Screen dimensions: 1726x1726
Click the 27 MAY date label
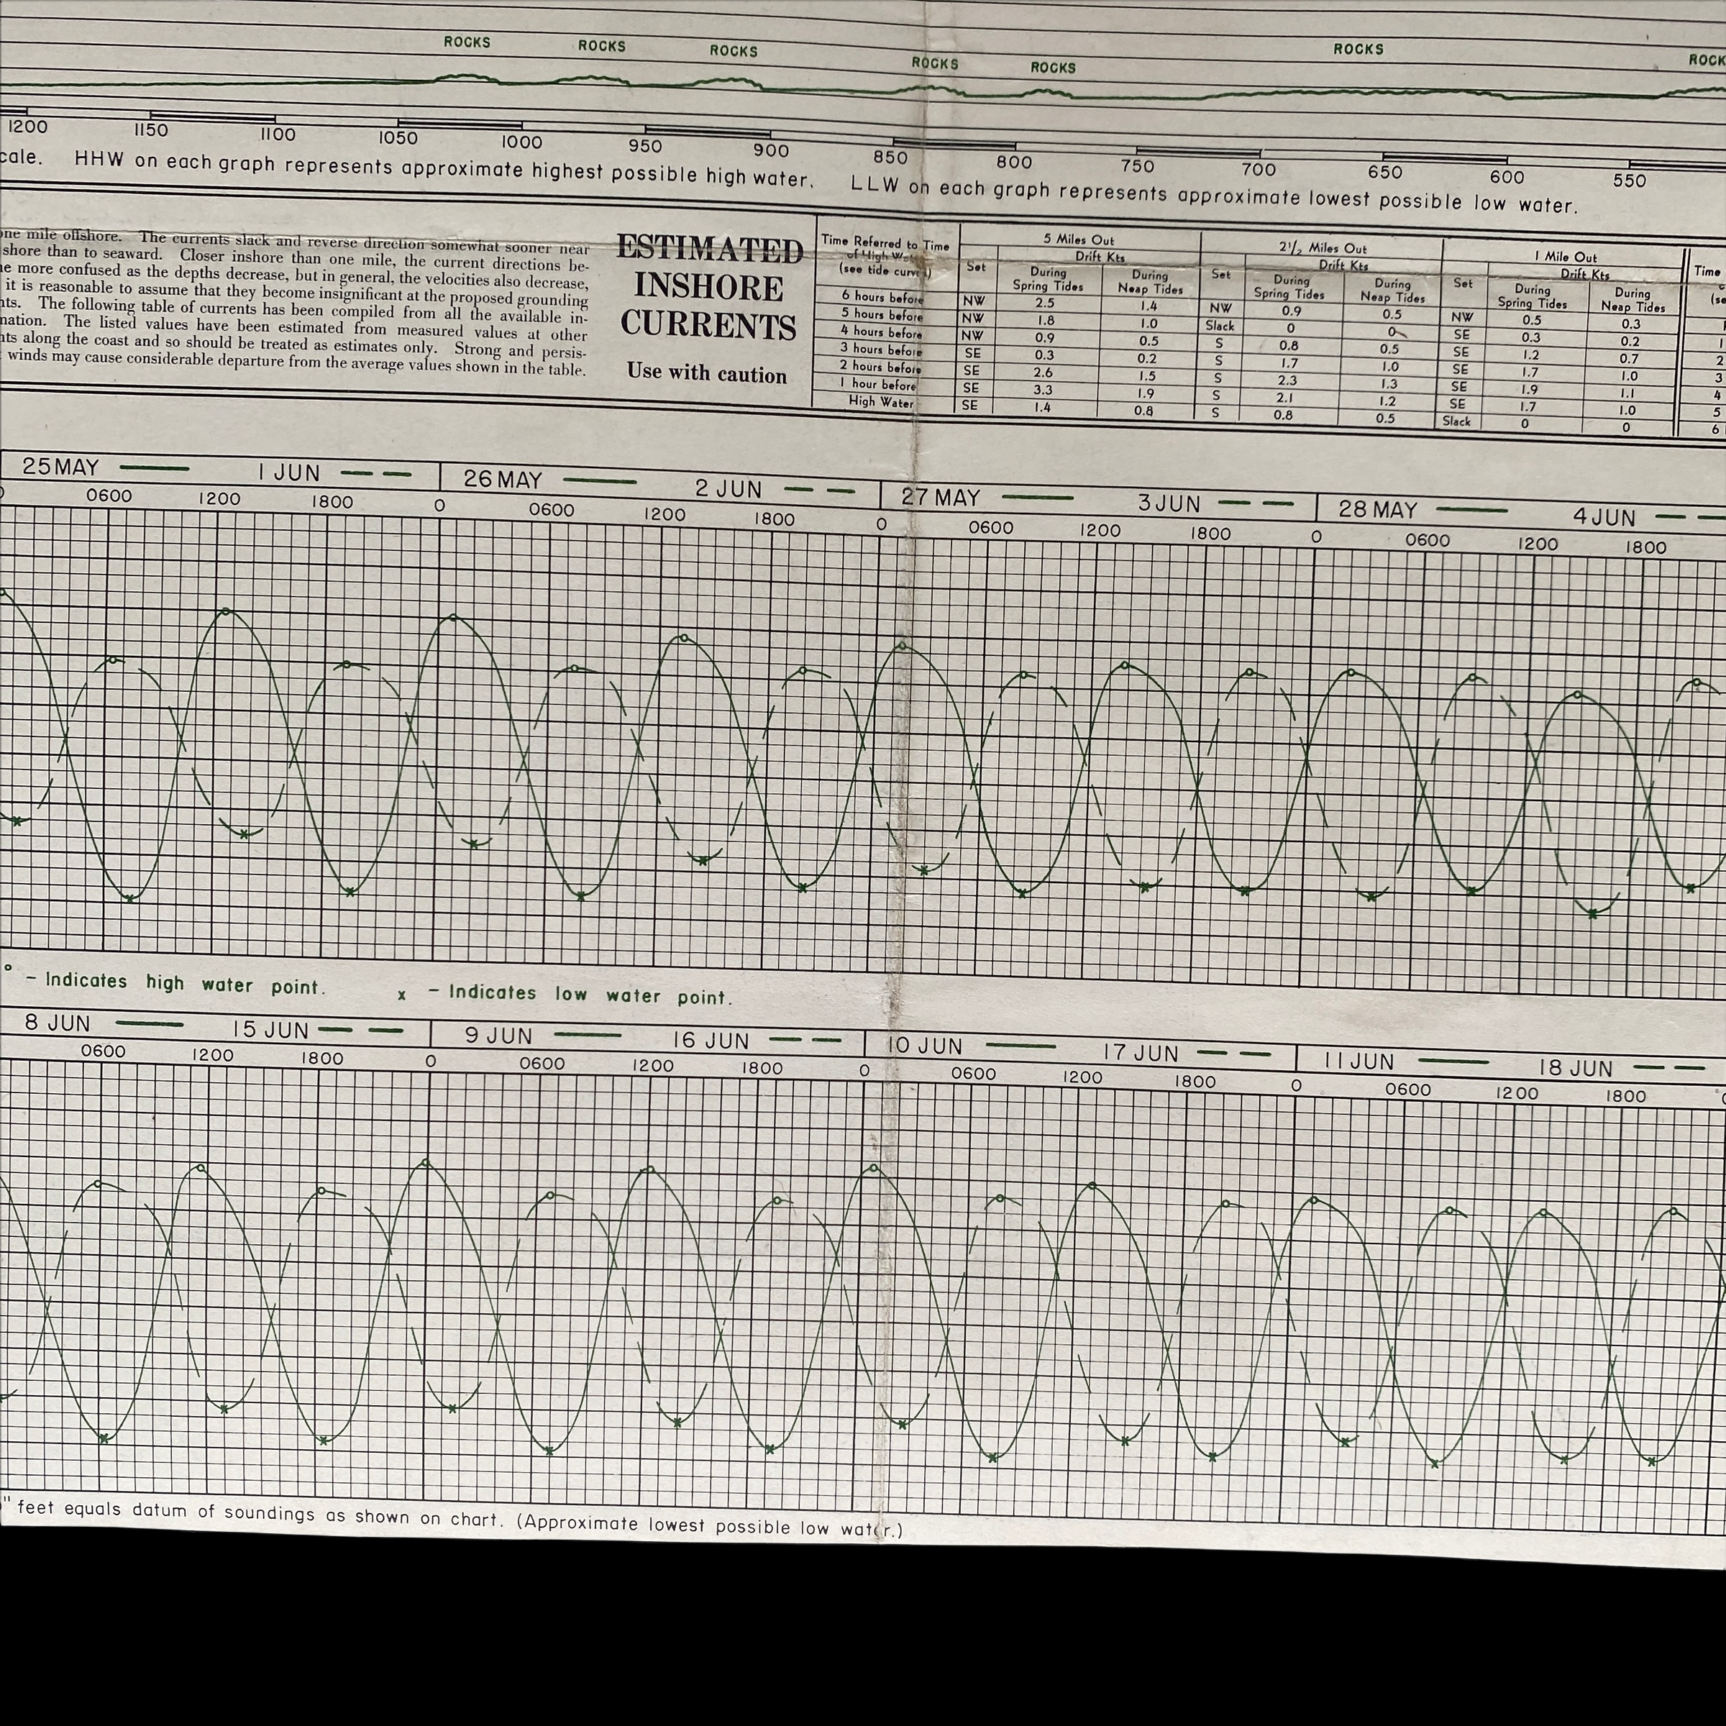(x=941, y=498)
